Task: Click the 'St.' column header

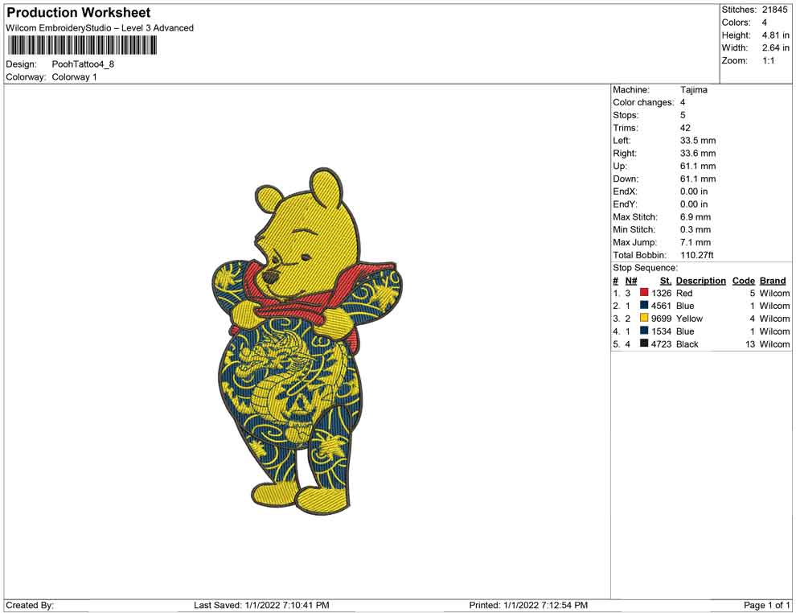Action: click(666, 281)
